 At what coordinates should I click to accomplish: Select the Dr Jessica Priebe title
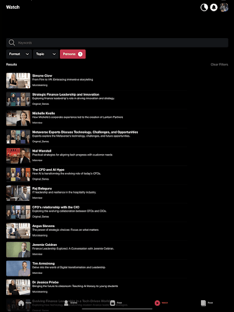pyautogui.click(x=46, y=282)
